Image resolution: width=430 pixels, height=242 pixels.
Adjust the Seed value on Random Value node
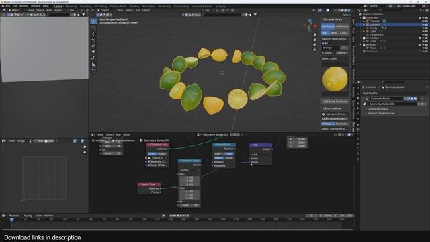pyautogui.click(x=189, y=205)
